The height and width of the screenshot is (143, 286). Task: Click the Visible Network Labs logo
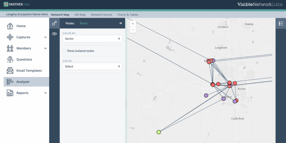pyautogui.click(x=260, y=4)
